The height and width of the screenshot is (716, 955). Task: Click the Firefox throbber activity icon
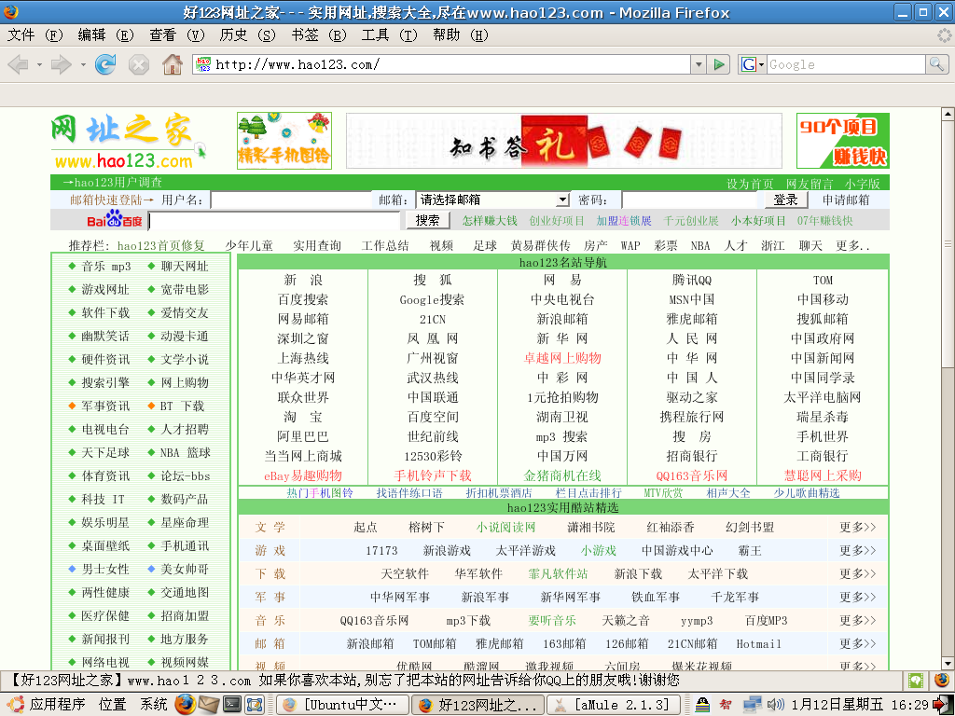(x=944, y=35)
